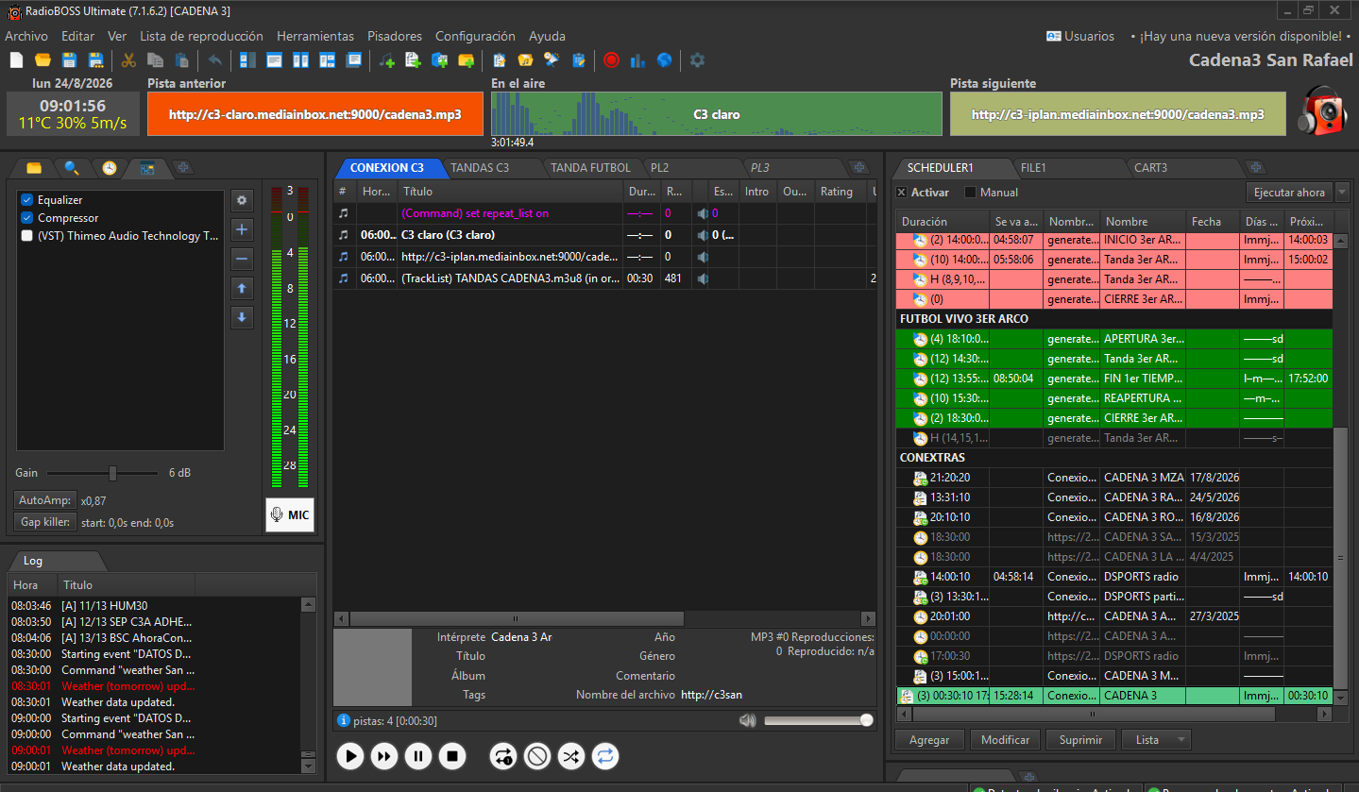The image size is (1359, 792).
Task: Click the playback volume slider knob
Action: tap(867, 720)
